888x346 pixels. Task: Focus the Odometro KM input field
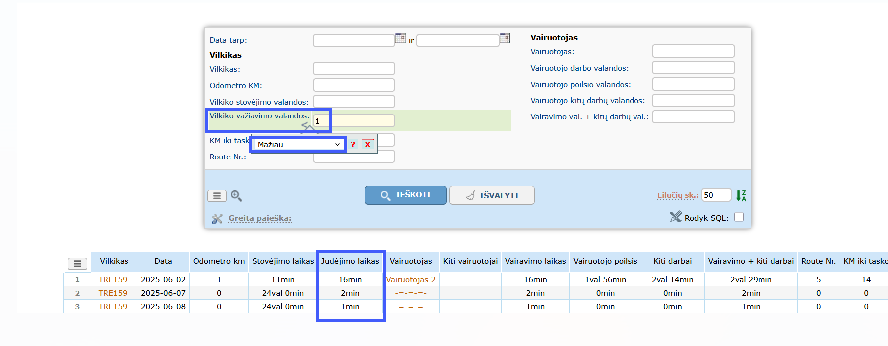(354, 85)
